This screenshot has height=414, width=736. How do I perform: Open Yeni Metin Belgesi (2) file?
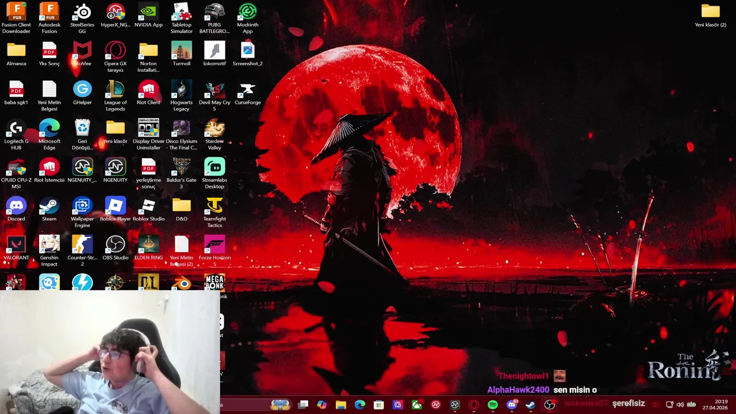pyautogui.click(x=182, y=251)
